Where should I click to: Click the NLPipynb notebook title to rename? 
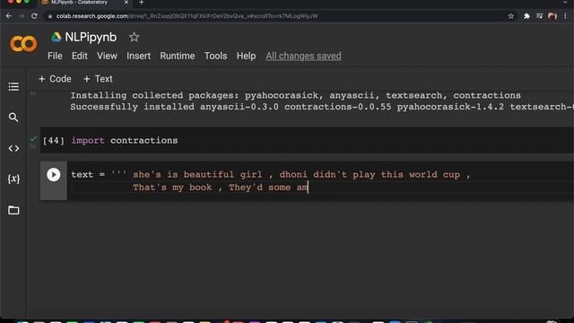(x=91, y=38)
